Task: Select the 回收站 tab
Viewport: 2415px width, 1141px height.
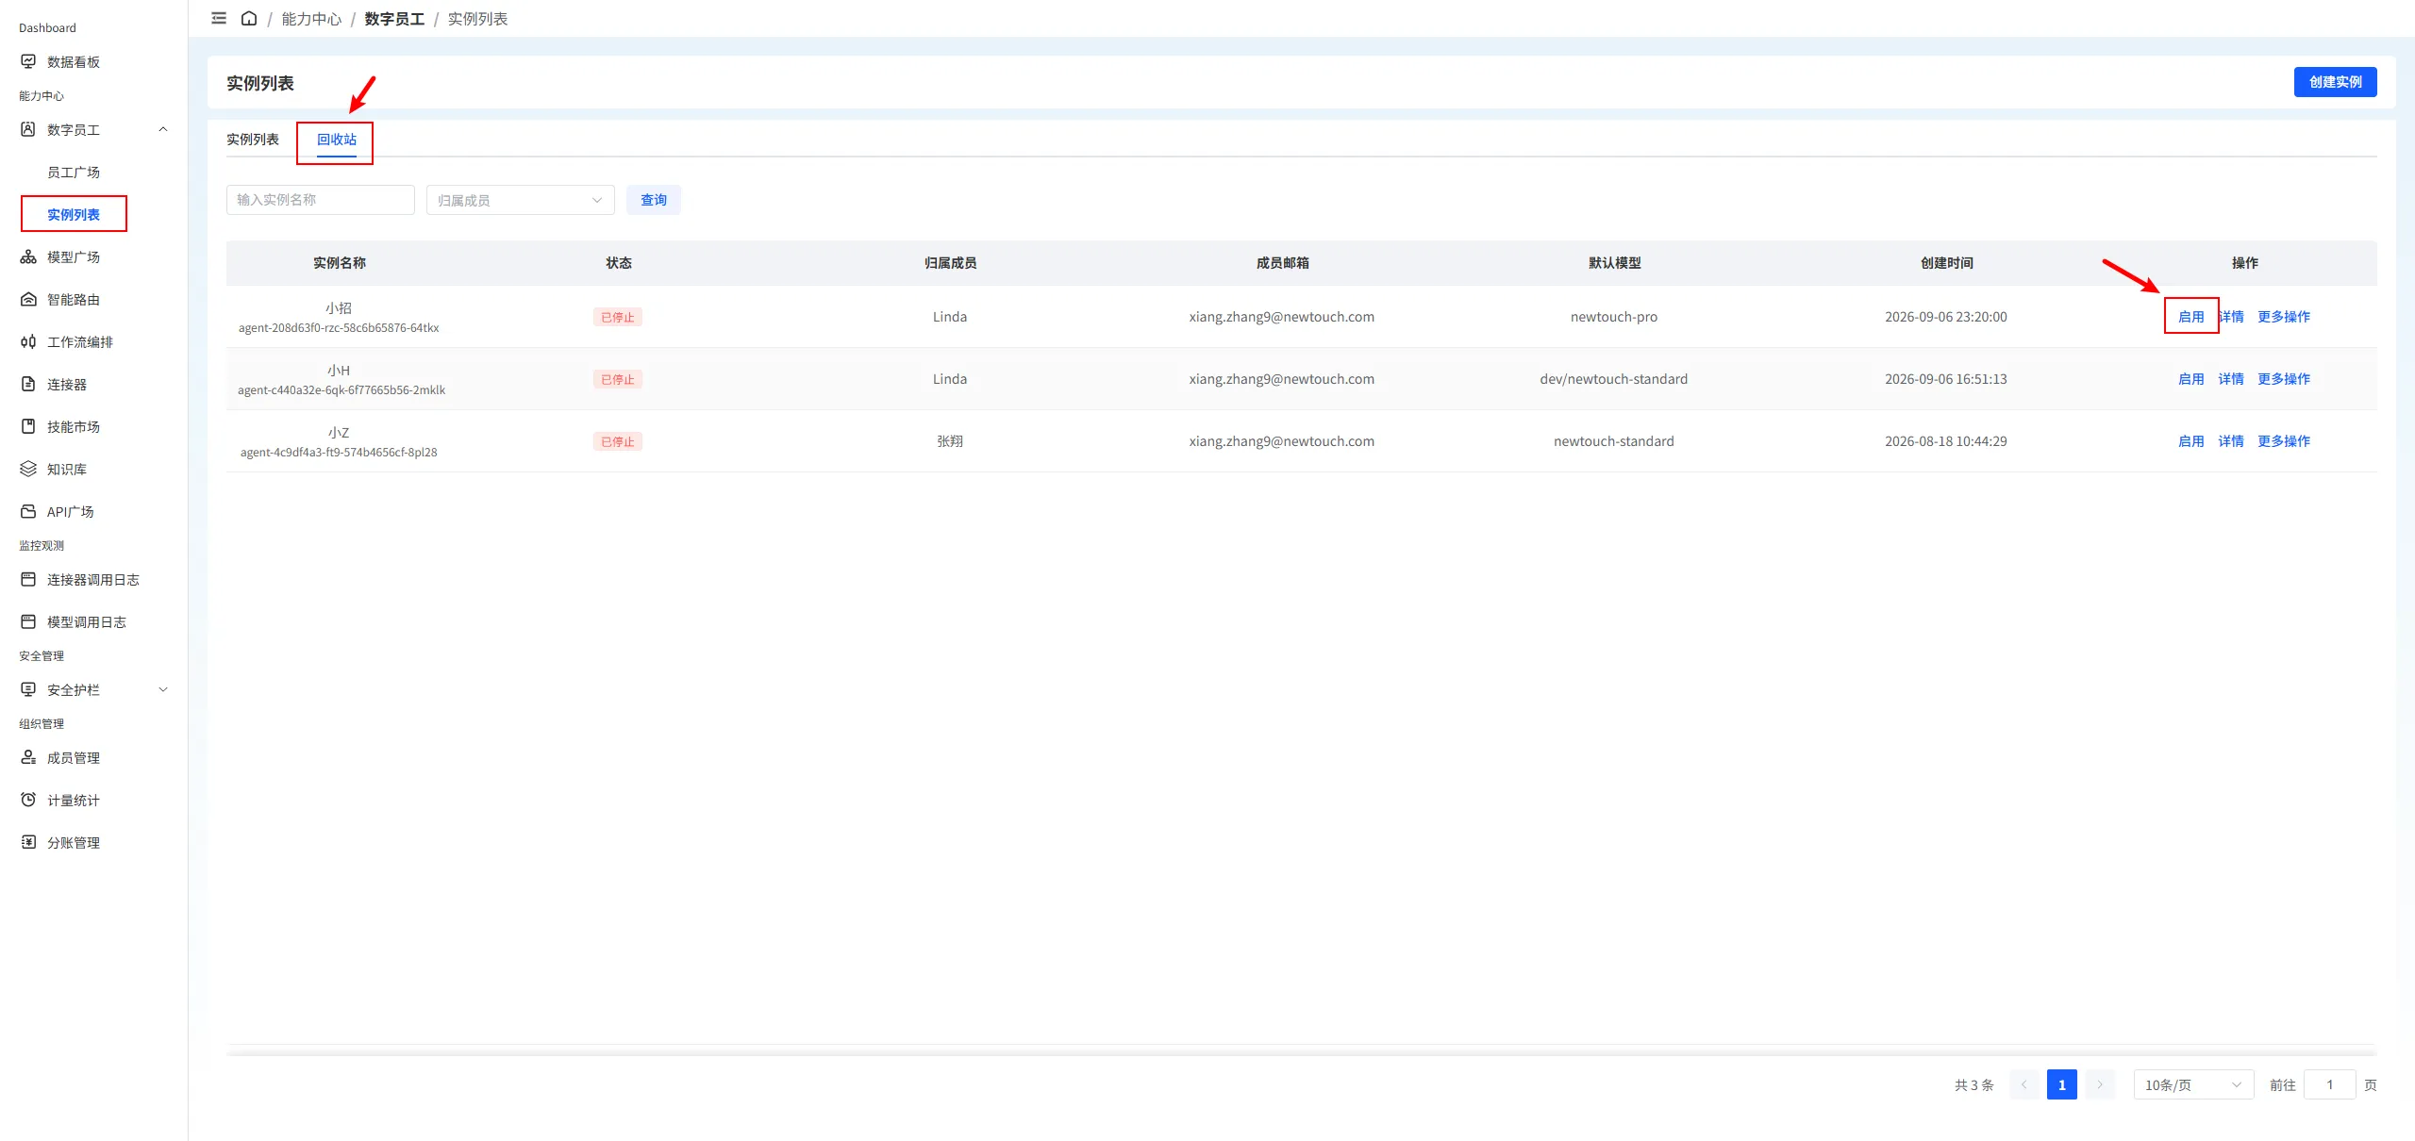Action: click(x=337, y=140)
